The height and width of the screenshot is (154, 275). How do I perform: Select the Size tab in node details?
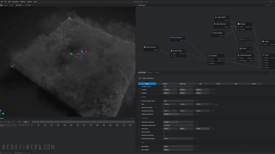[x=236, y=84]
